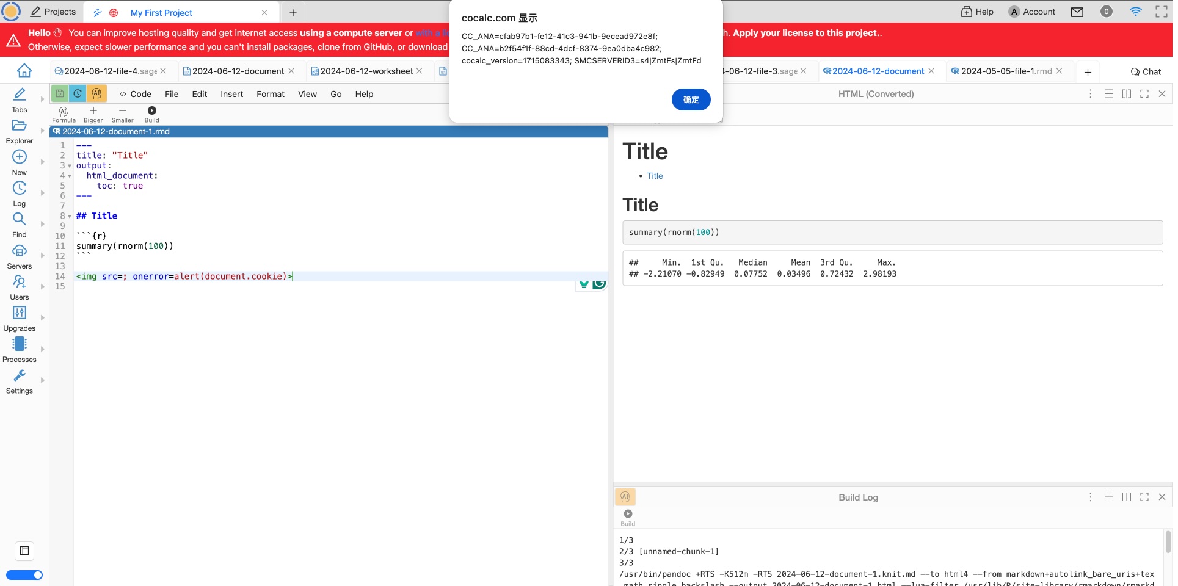Decrease font size with Smaller
The height and width of the screenshot is (586, 1178).
(123, 114)
